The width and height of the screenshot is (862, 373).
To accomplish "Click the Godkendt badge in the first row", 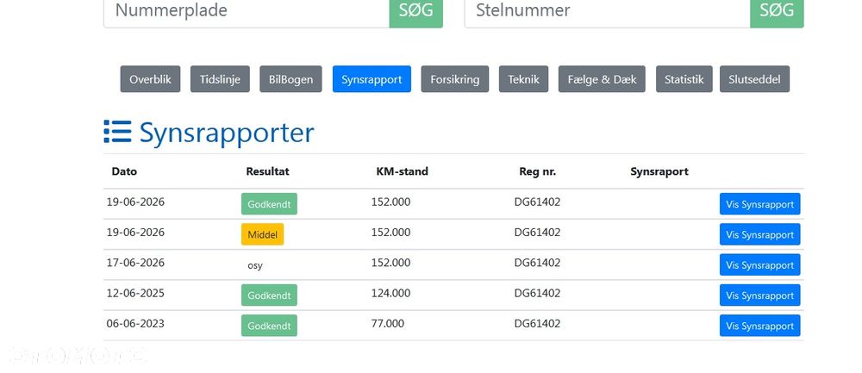I will point(269,204).
